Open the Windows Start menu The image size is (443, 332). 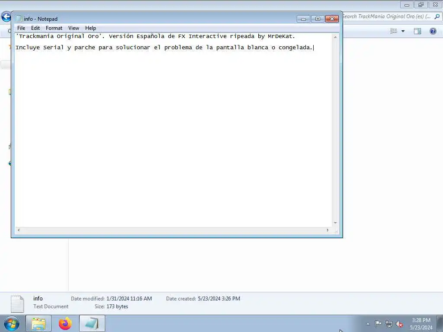point(12,323)
